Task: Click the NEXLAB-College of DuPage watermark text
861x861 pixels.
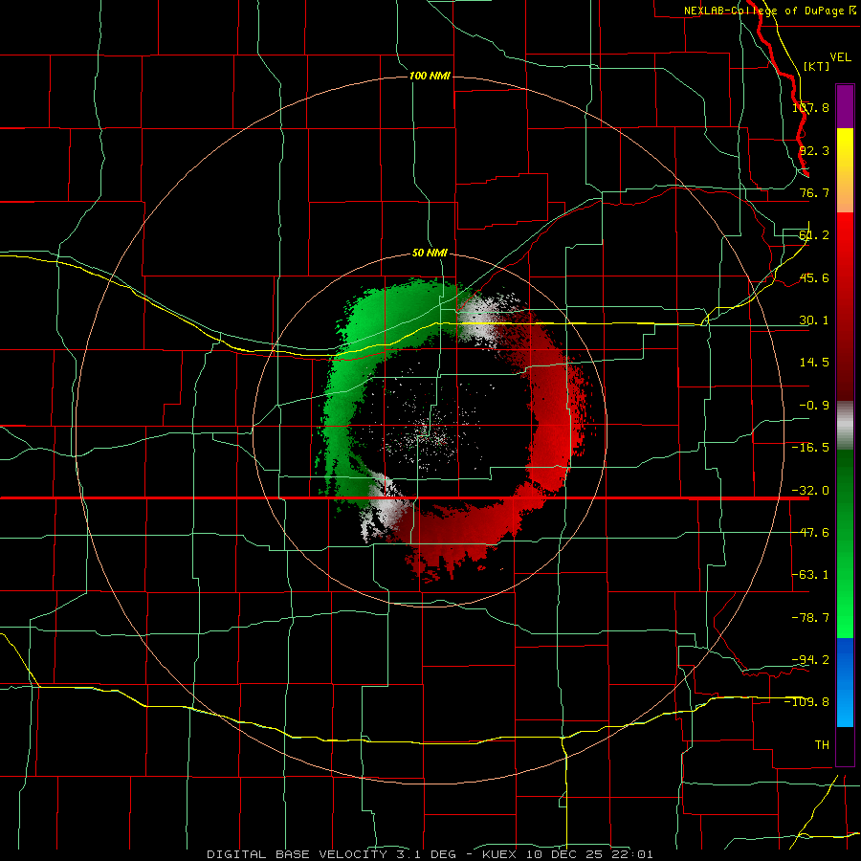Action: coord(770,11)
